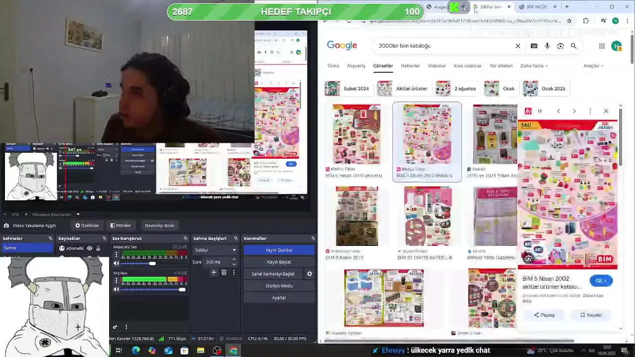
Task: Open Google on-screen keyboard input tool
Action: [534, 46]
